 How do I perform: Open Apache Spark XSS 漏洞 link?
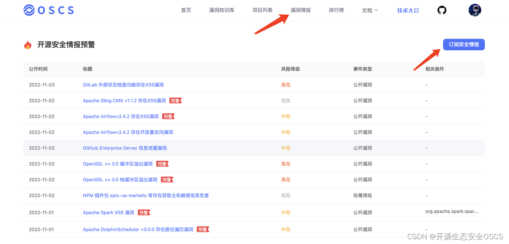pos(109,213)
